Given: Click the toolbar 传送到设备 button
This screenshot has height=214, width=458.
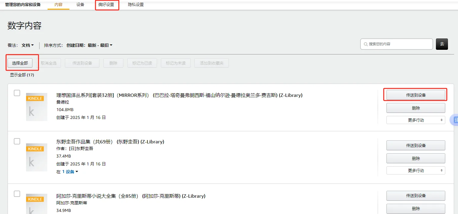Looking at the screenshot, I should click(82, 63).
